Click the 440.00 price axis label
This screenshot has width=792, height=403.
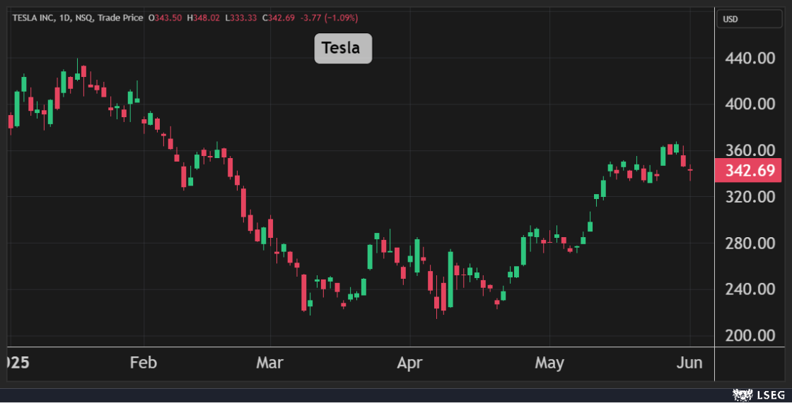(x=750, y=58)
